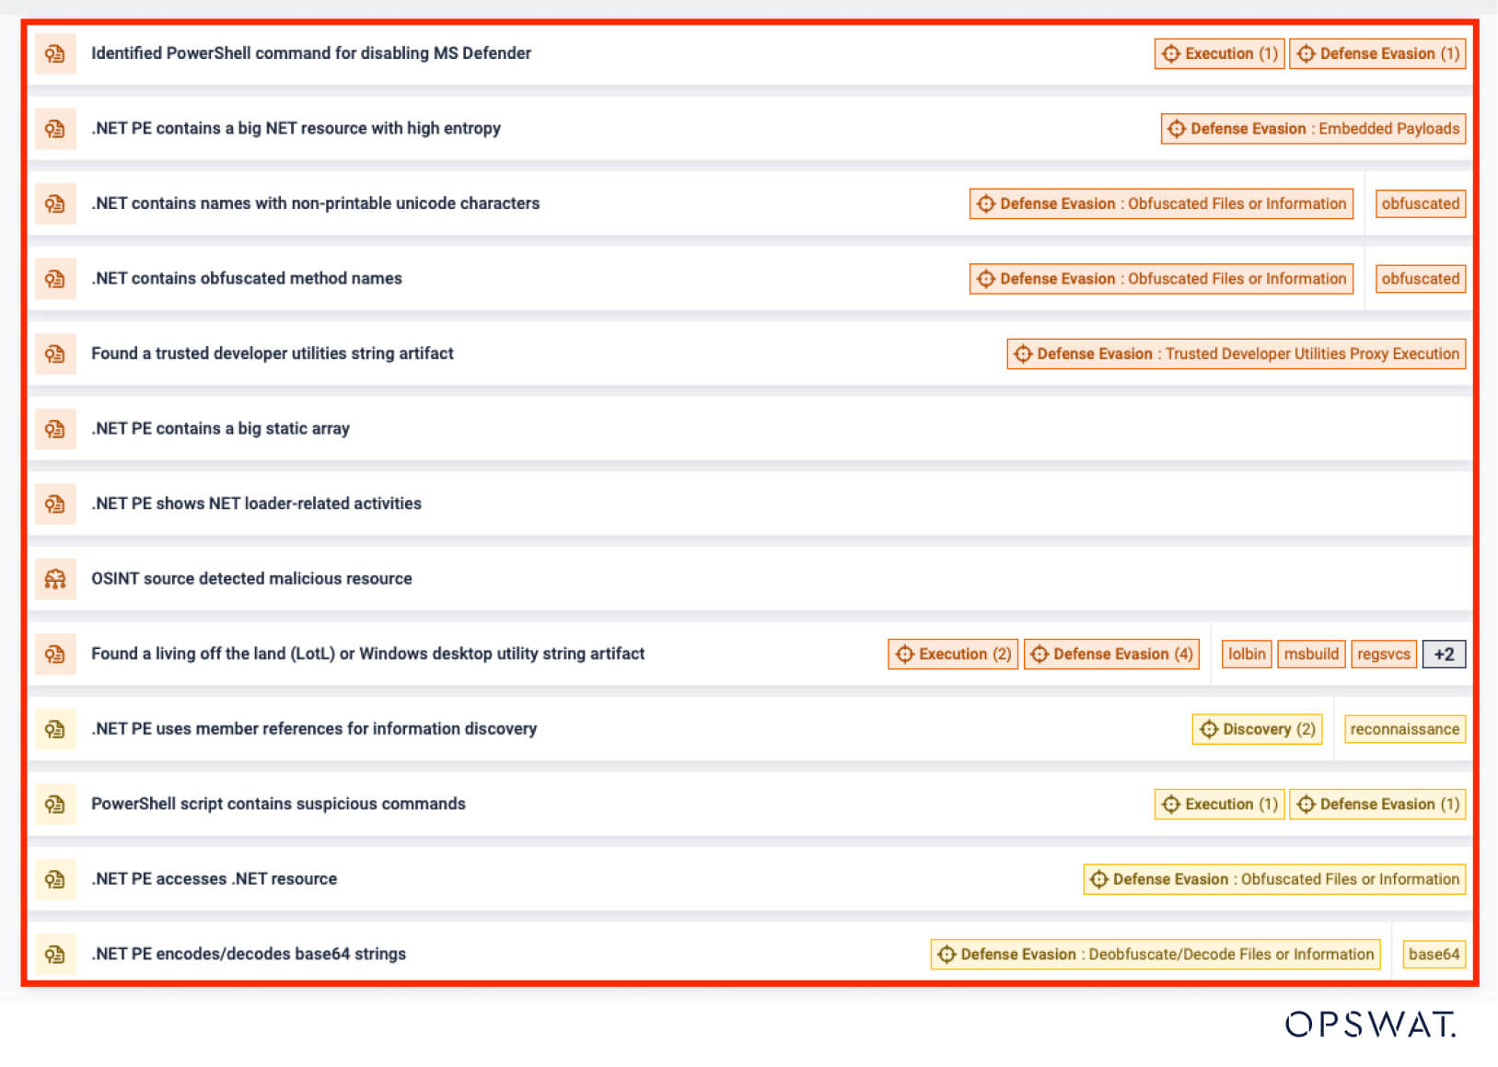Expand the '+2' additional tags badge
The width and height of the screenshot is (1498, 1067).
tap(1443, 654)
